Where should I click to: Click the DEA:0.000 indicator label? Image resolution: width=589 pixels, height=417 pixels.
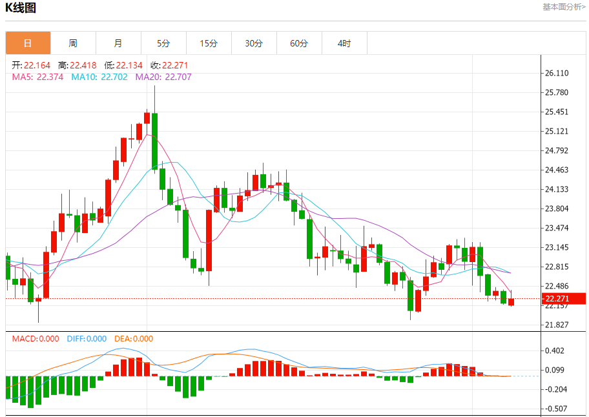(x=134, y=338)
